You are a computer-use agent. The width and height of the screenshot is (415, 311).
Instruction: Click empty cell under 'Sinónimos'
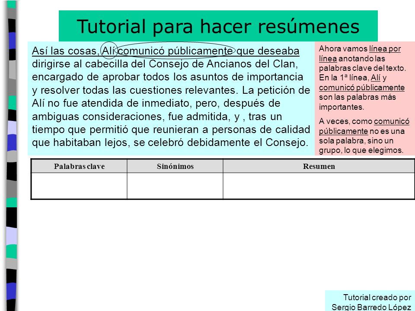[175, 186]
